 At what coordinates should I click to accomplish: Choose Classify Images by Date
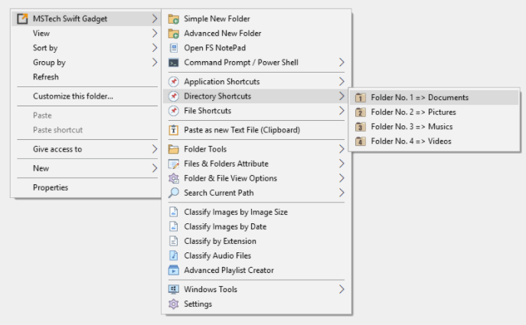225,226
